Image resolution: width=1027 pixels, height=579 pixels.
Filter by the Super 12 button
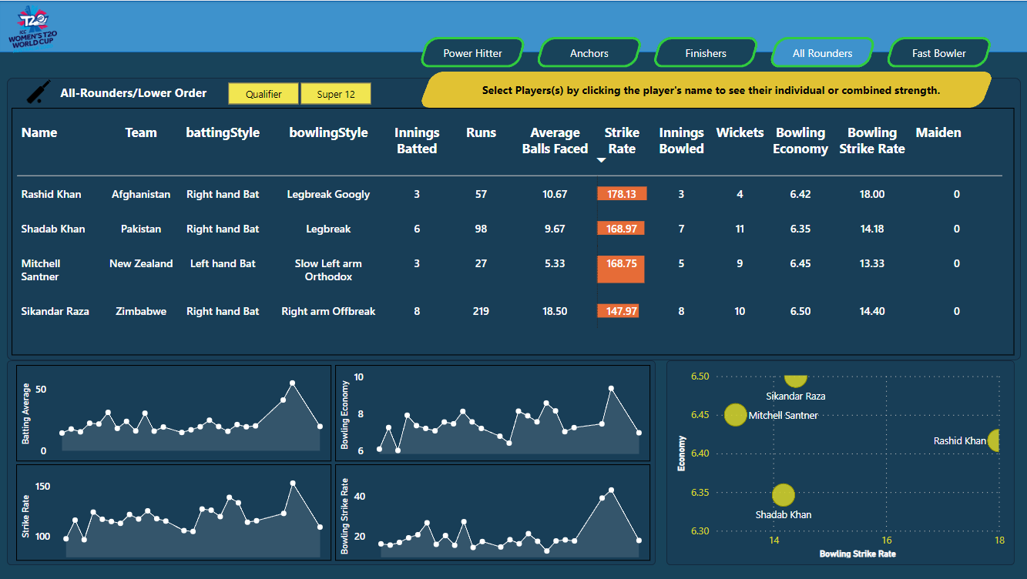pos(336,94)
